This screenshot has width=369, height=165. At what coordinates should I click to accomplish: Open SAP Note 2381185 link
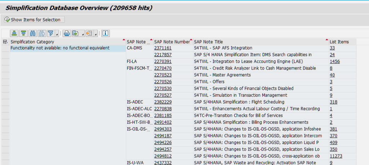point(163,116)
